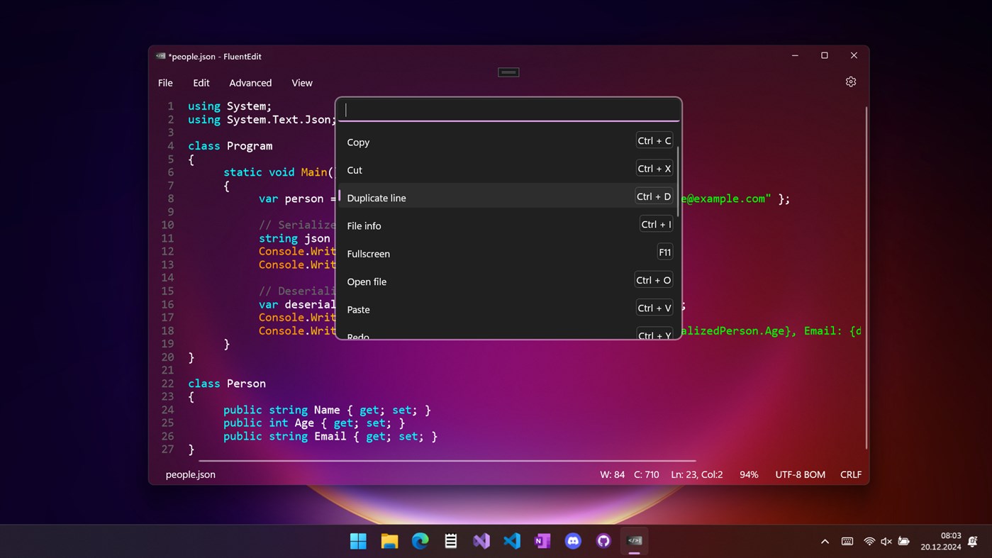Click the muted volume tray icon

tap(886, 542)
